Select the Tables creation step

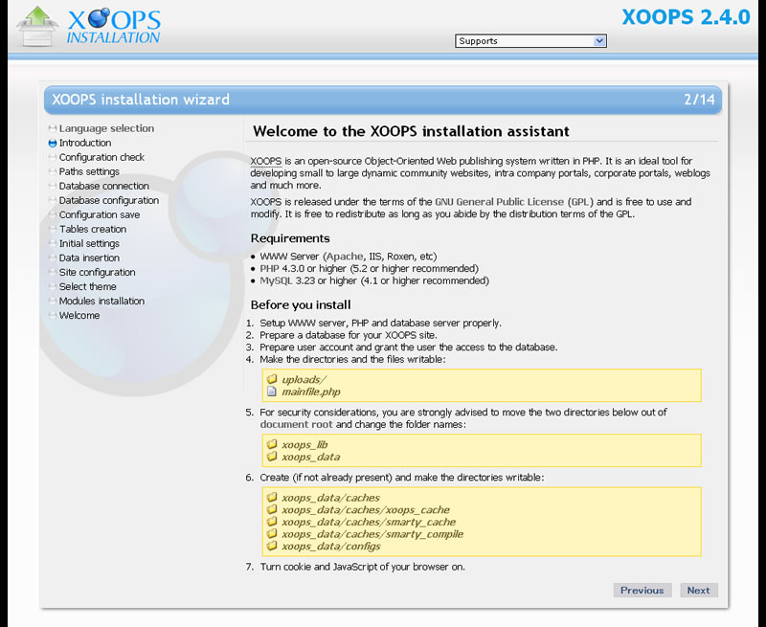coord(93,229)
